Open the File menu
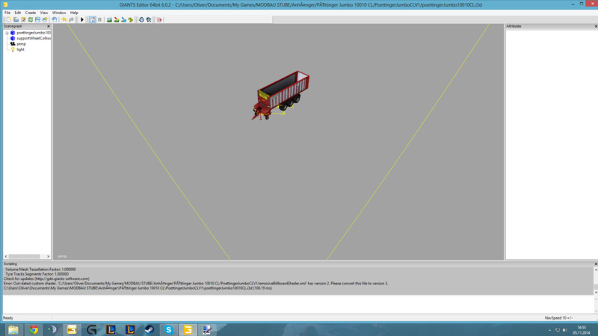This screenshot has height=336, width=598. pos(7,13)
